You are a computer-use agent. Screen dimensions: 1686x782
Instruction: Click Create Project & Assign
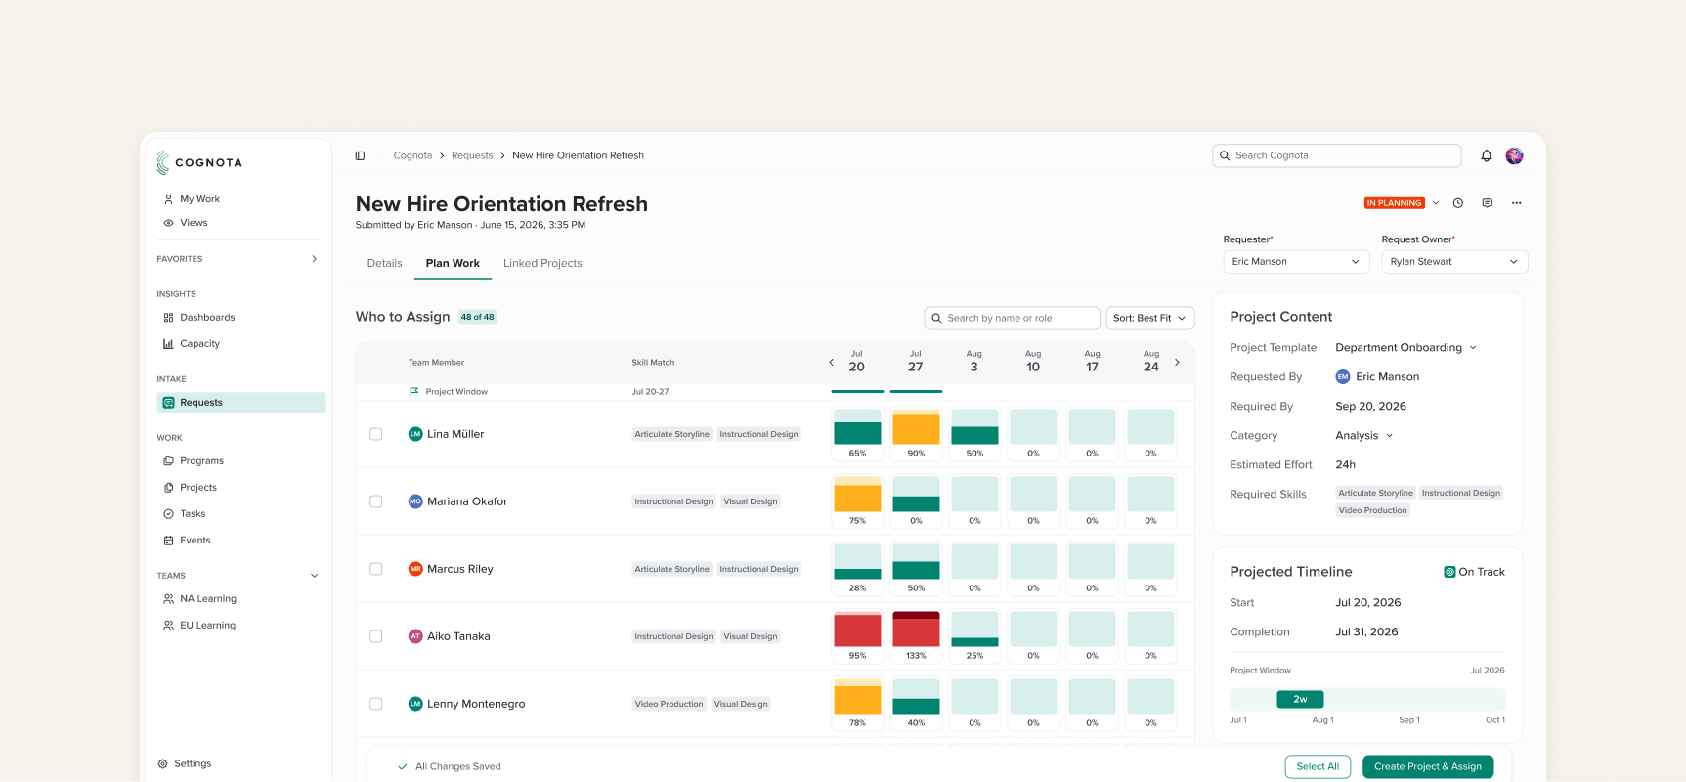(1428, 767)
